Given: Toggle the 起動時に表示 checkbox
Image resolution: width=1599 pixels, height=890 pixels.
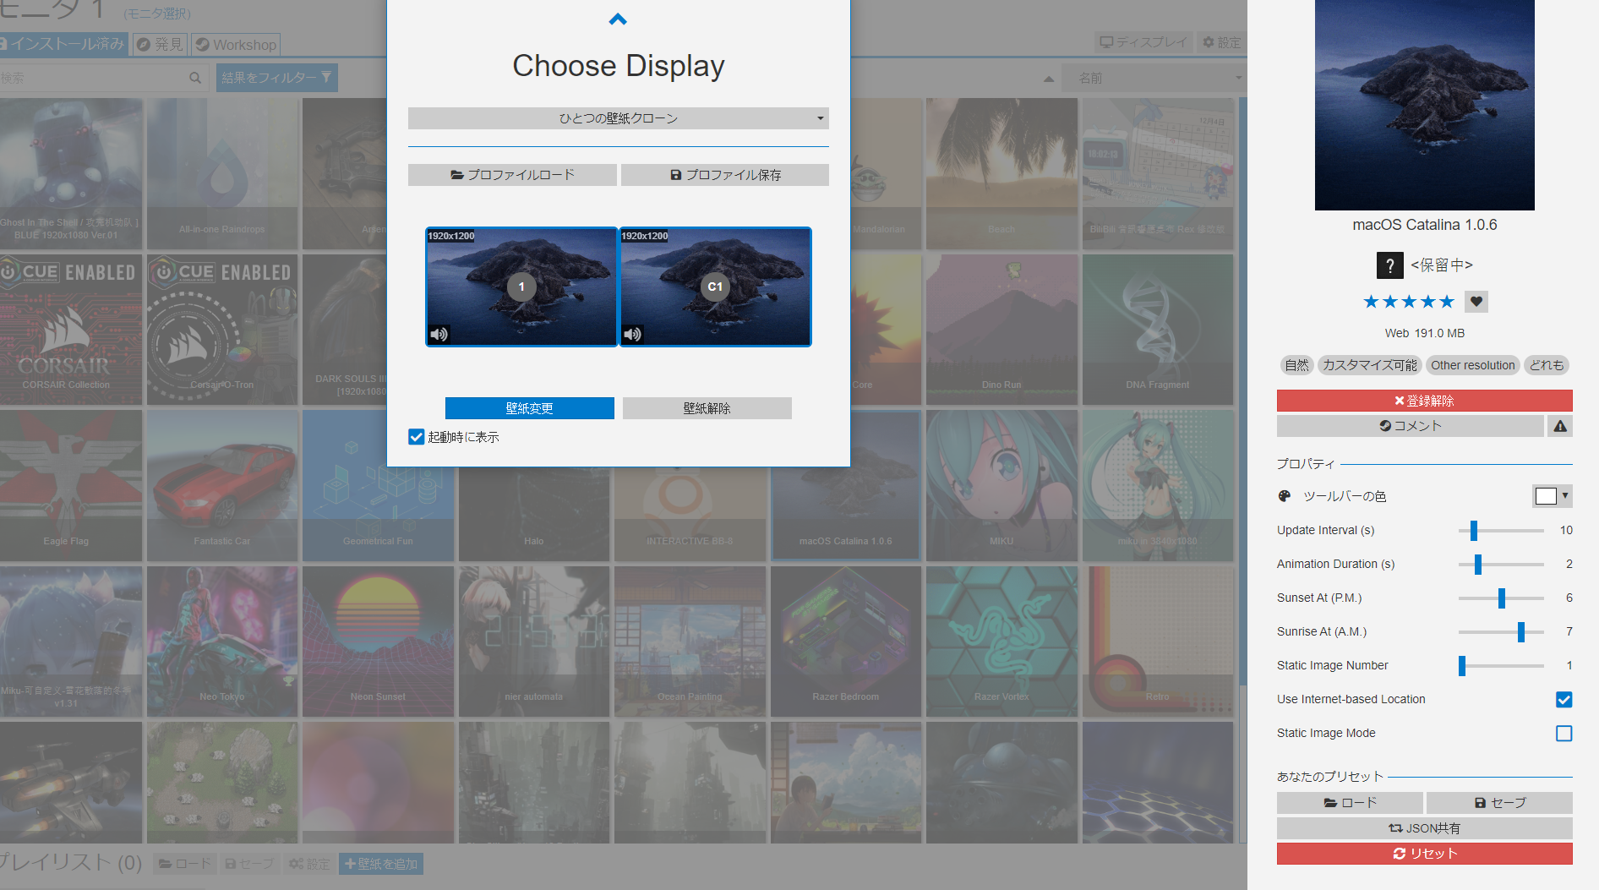Looking at the screenshot, I should (416, 437).
